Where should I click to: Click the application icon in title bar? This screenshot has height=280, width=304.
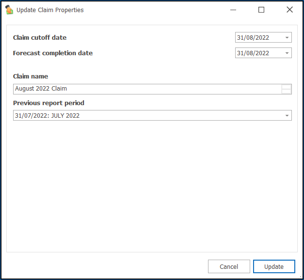(9, 10)
